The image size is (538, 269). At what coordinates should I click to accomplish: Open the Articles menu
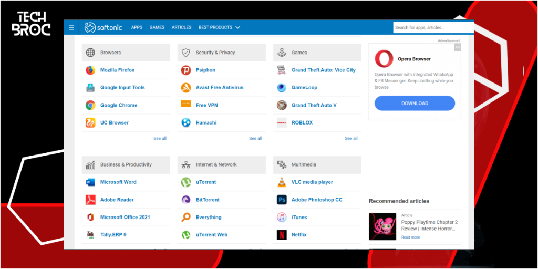(x=181, y=27)
